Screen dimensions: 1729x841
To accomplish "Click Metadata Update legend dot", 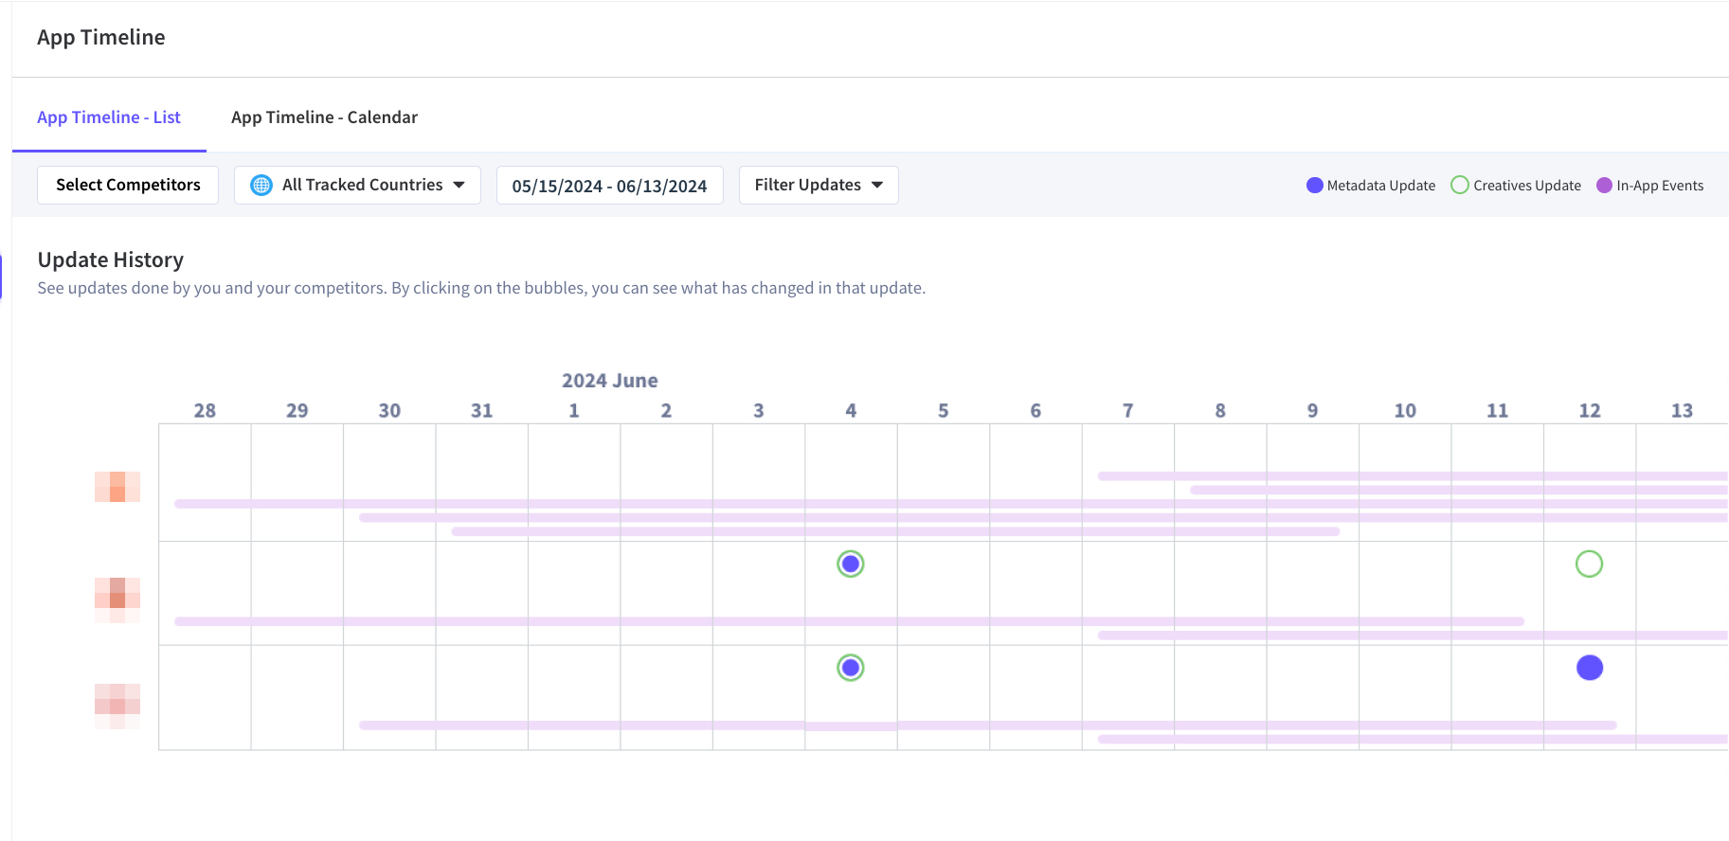I will (1314, 186).
